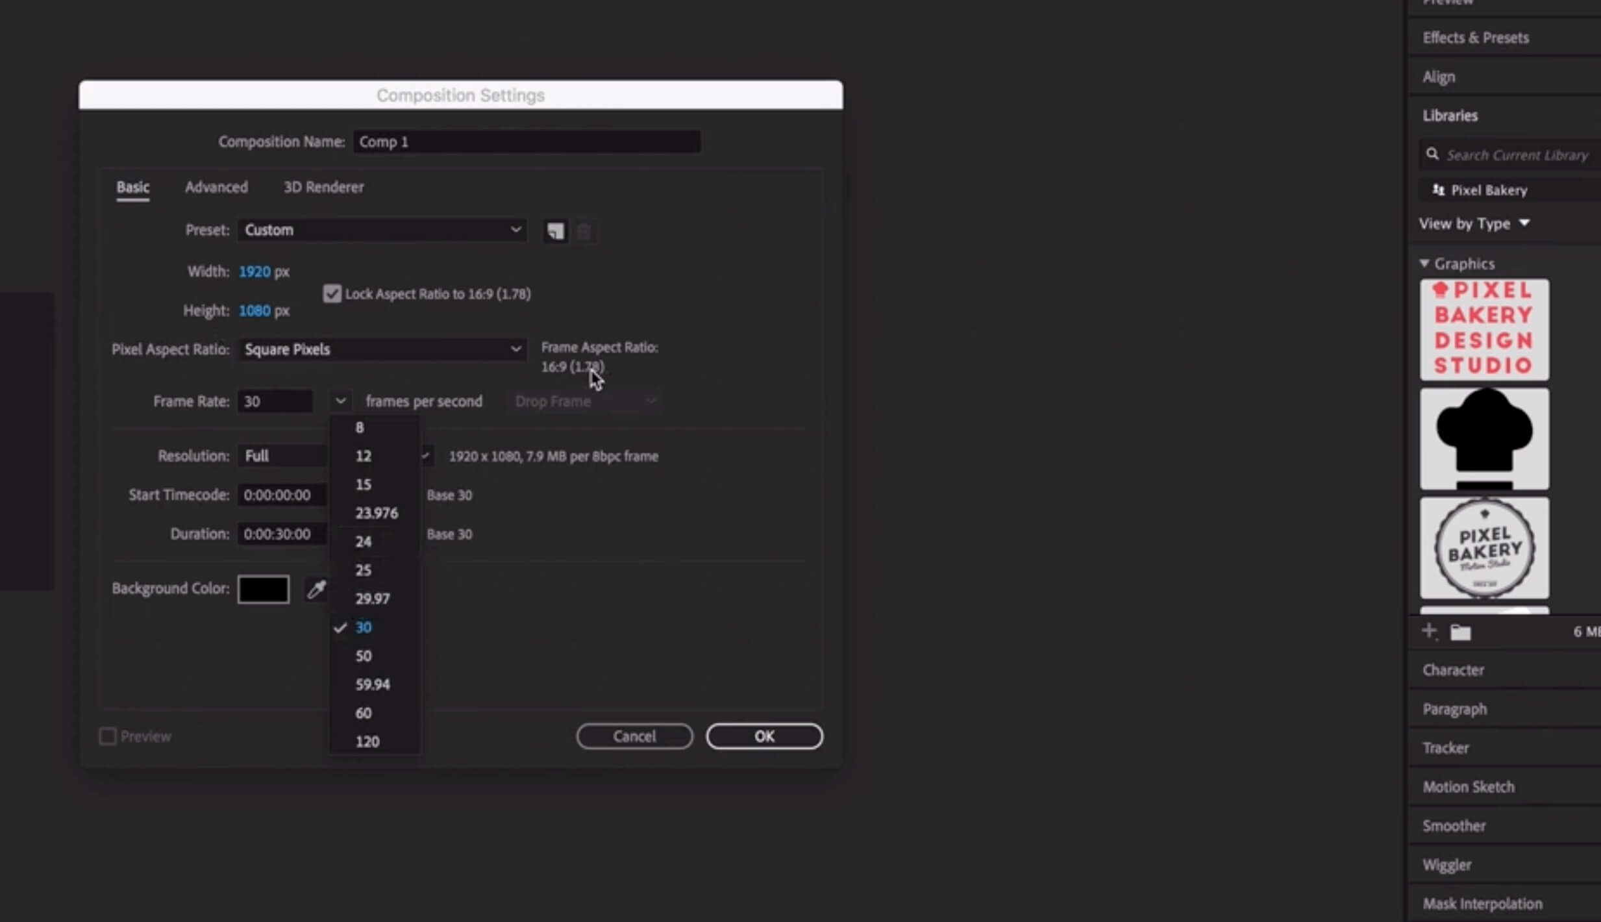Open the Pixel Bakery library selector
Image resolution: width=1601 pixels, height=922 pixels.
pos(1510,190)
